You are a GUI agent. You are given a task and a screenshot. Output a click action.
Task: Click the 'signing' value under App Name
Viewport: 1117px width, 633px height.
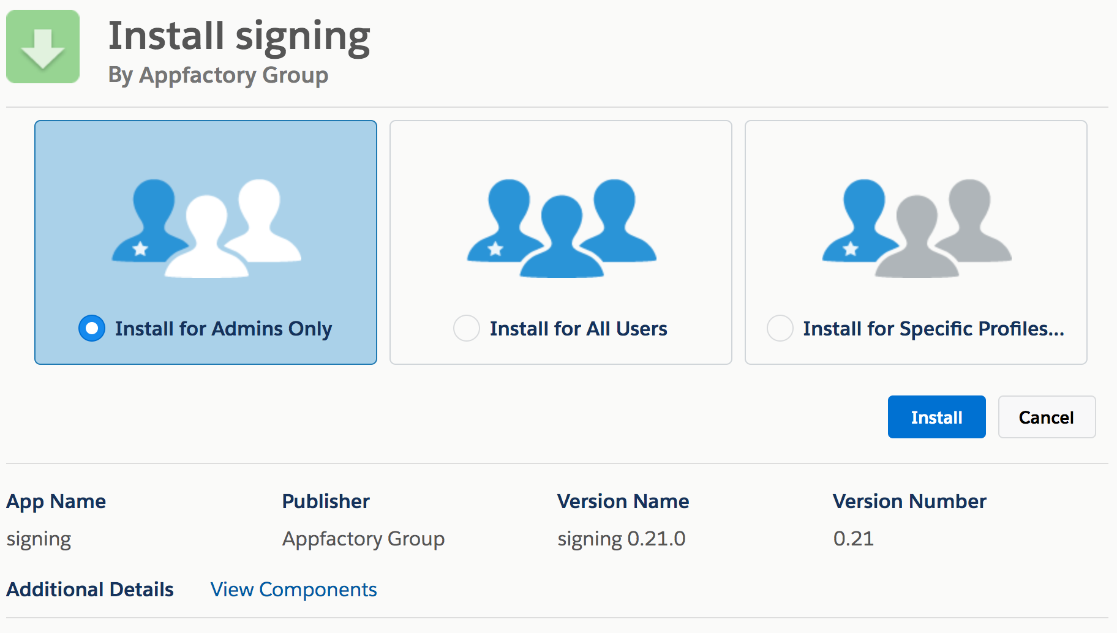[39, 539]
